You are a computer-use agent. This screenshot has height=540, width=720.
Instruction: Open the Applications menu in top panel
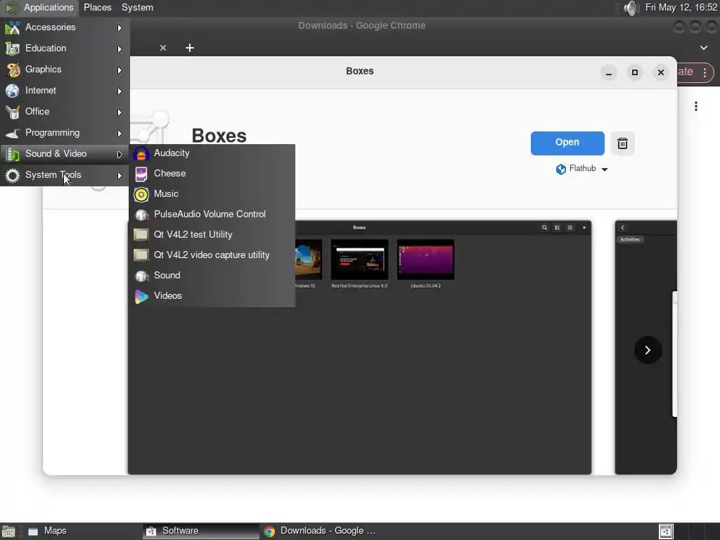tap(39, 8)
